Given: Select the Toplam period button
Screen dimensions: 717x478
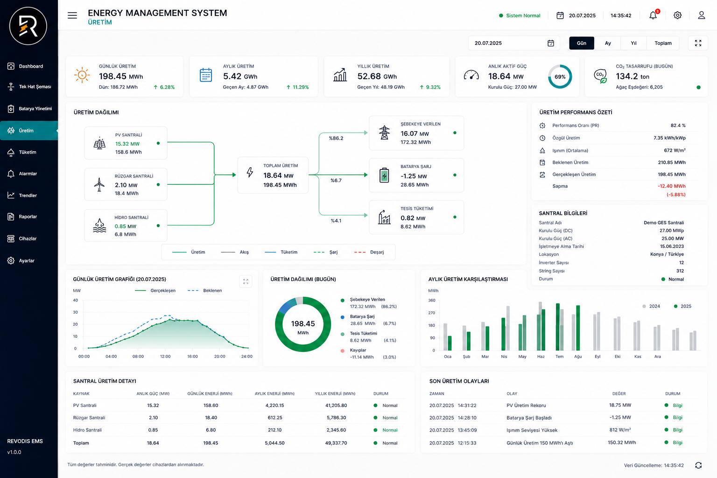Looking at the screenshot, I should pos(663,43).
